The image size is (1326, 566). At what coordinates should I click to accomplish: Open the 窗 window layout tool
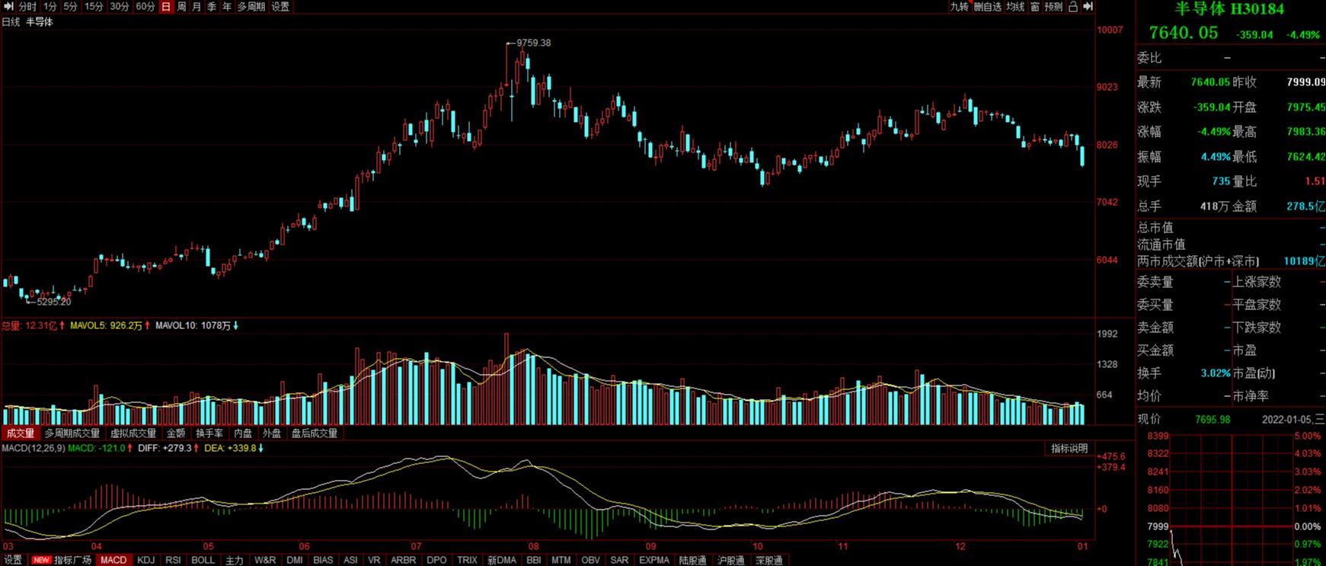point(1035,6)
